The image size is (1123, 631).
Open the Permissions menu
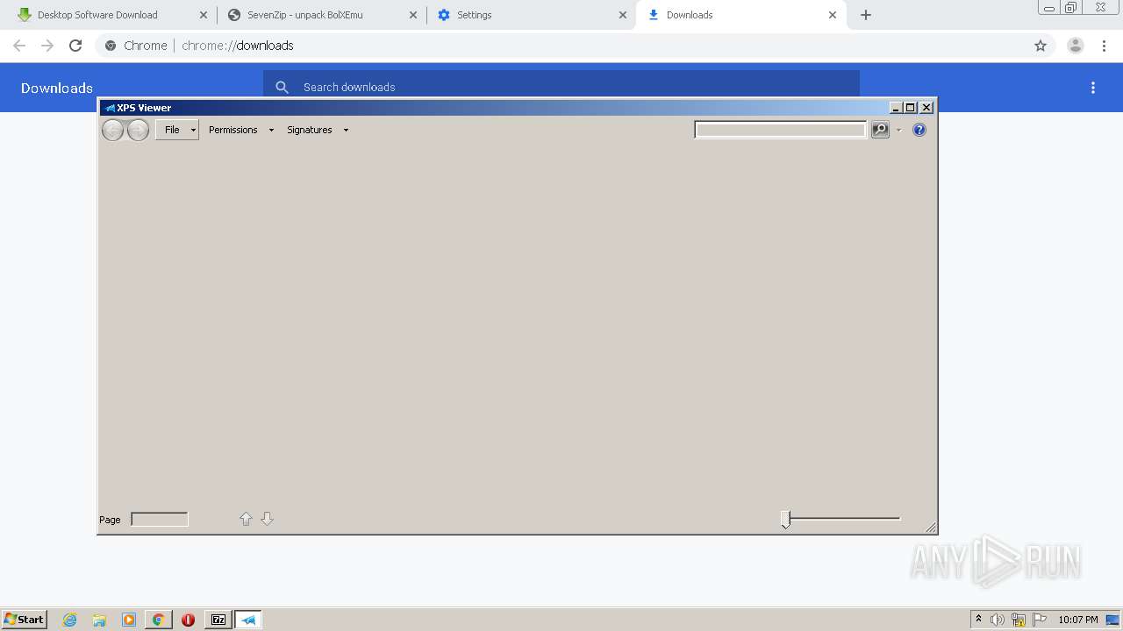[x=232, y=130]
